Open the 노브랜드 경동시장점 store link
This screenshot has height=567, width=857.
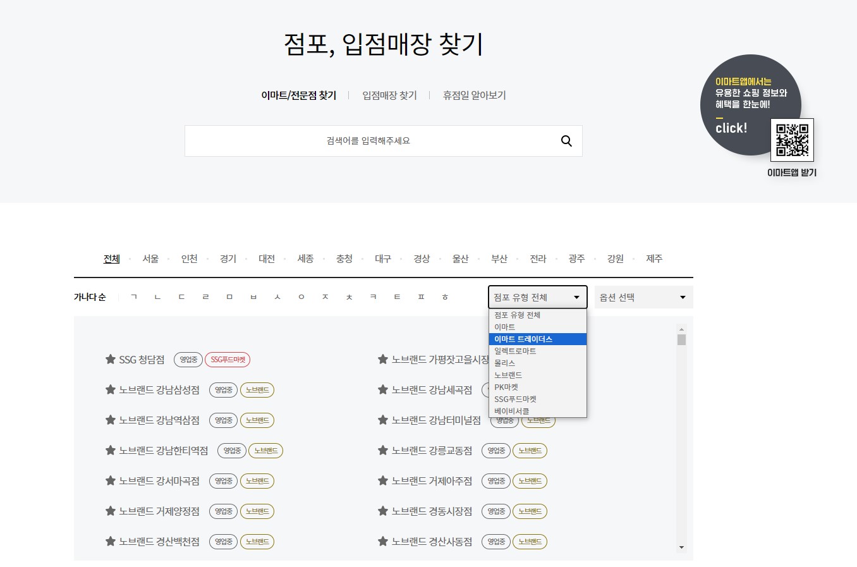point(432,511)
